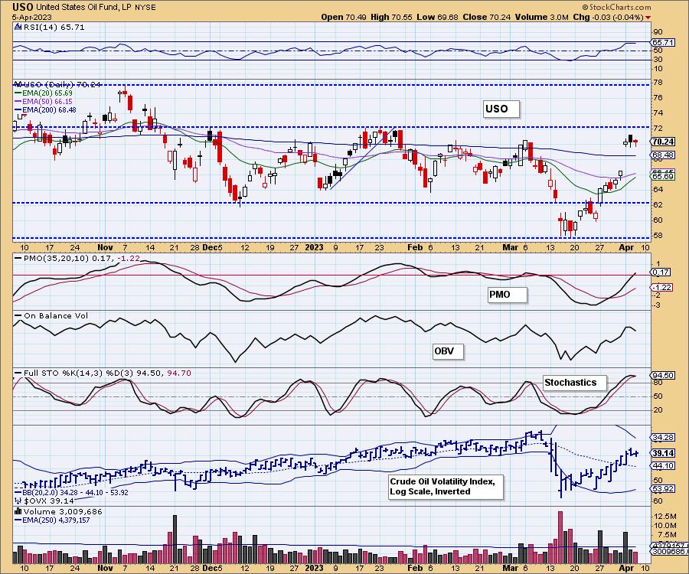
Task: Click the Feb label on price panel date axis
Action: [x=415, y=248]
